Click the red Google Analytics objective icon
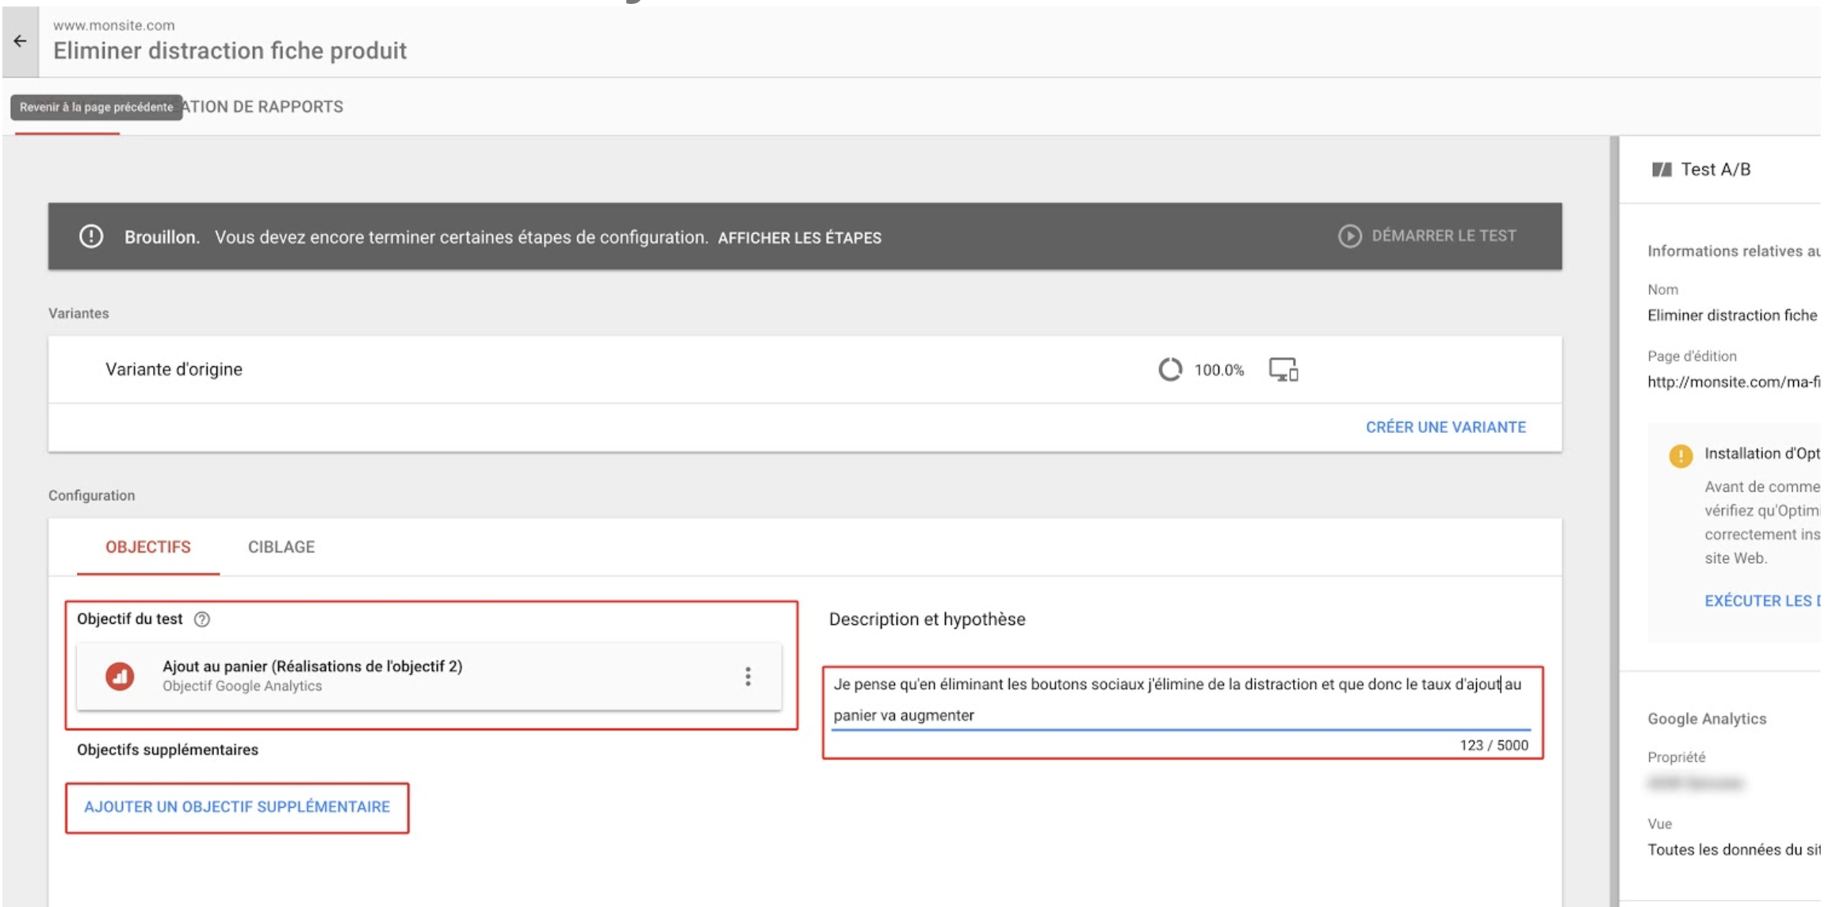Image resolution: width=1836 pixels, height=907 pixels. [x=120, y=676]
